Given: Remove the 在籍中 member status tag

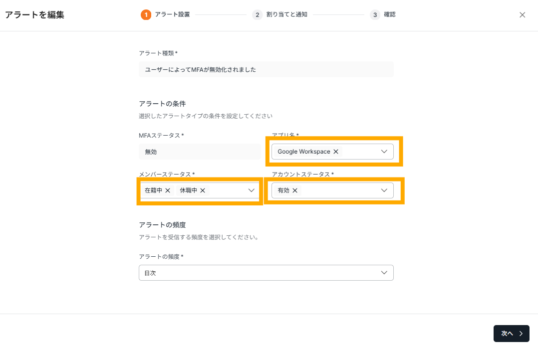Looking at the screenshot, I should point(168,190).
